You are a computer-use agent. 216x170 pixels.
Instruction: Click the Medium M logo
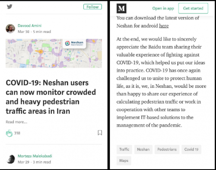[x=121, y=9]
